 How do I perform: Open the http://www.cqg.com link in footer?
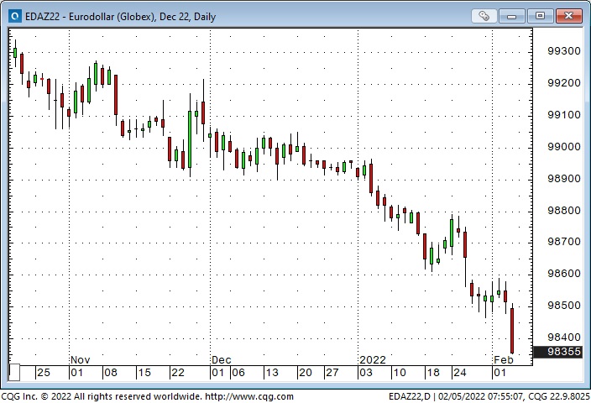pos(249,396)
